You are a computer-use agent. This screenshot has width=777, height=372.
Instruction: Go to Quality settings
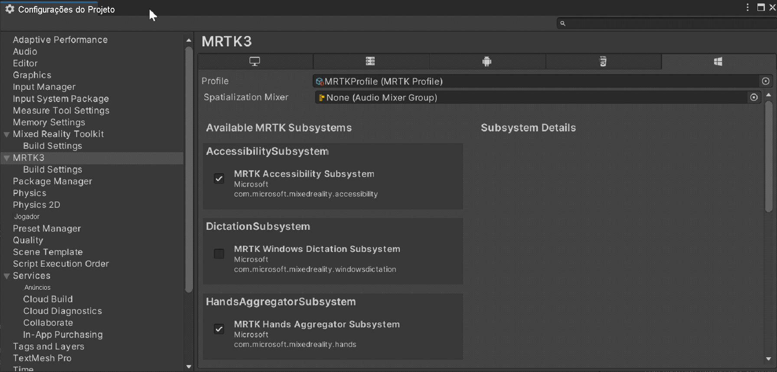click(28, 240)
